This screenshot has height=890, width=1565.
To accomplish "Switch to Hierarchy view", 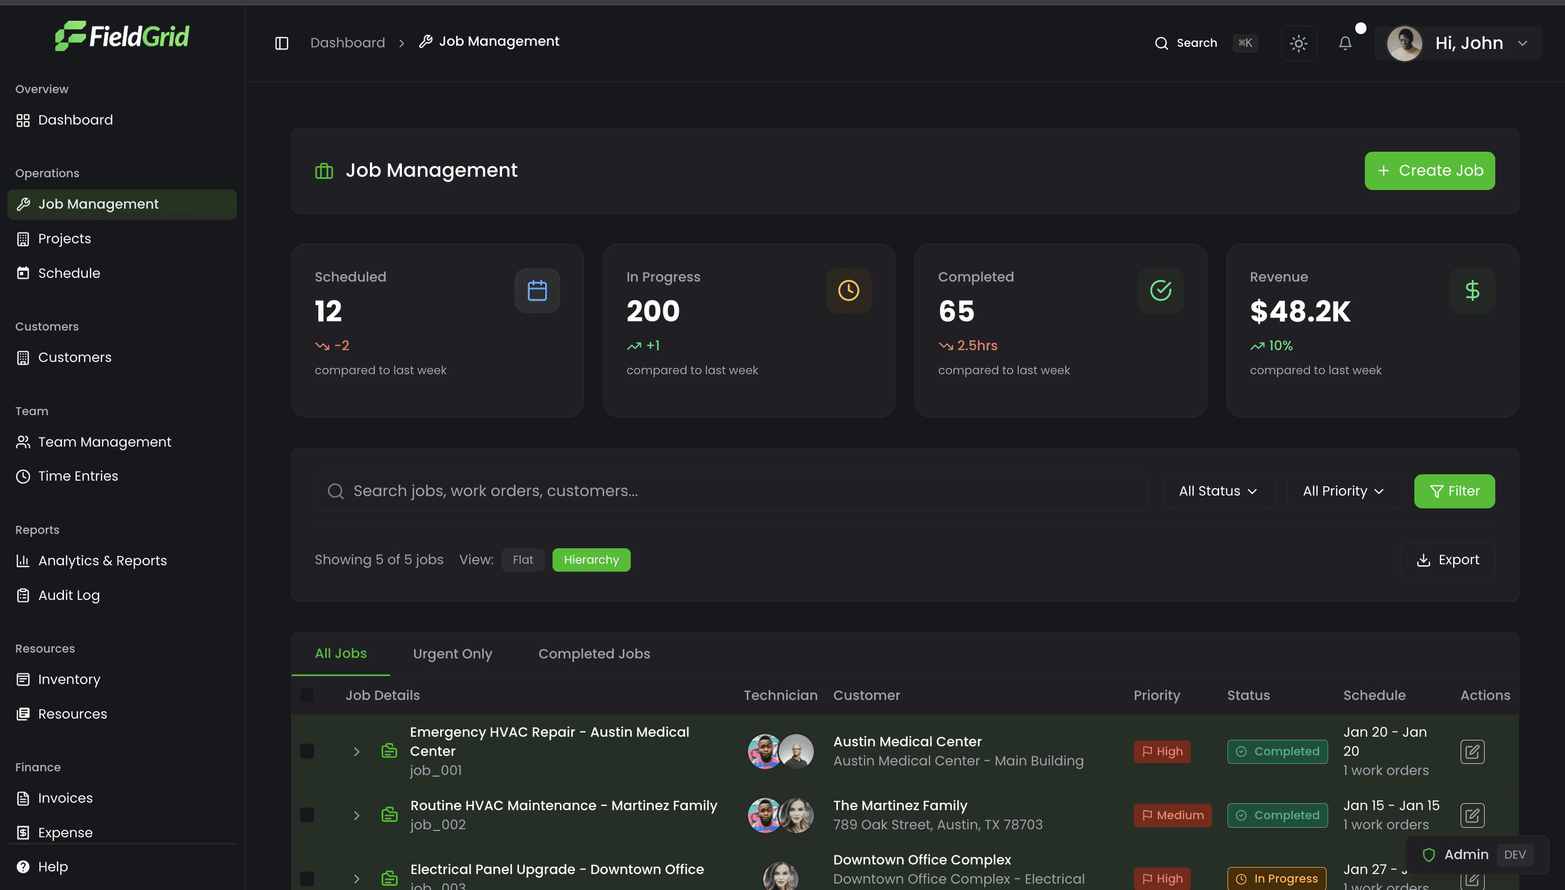I will click(x=591, y=560).
